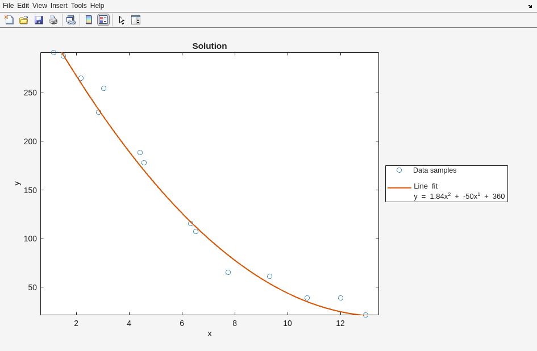Insert a colorbar from the toolbar
Screen dimensions: 537x351
(89, 20)
